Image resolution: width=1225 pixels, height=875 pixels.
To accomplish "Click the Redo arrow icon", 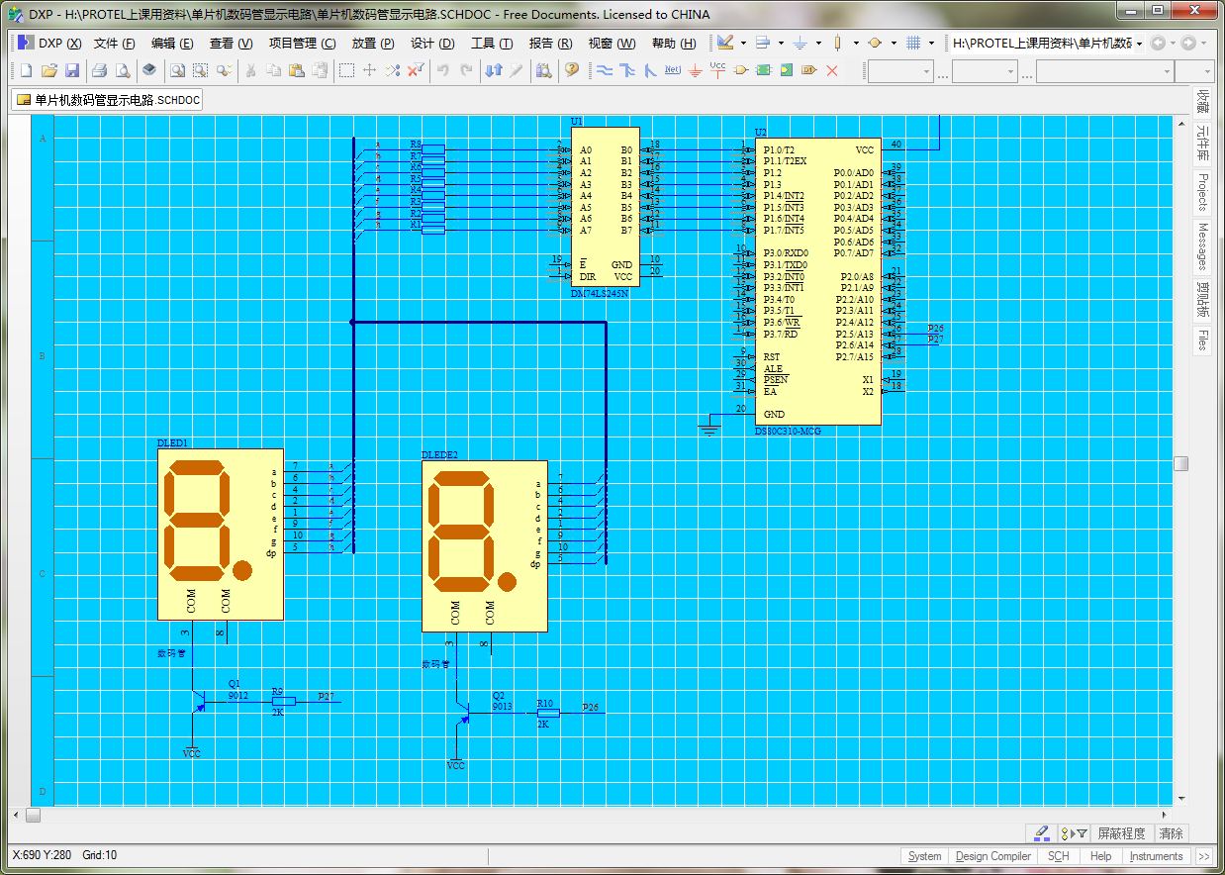I will click(466, 70).
